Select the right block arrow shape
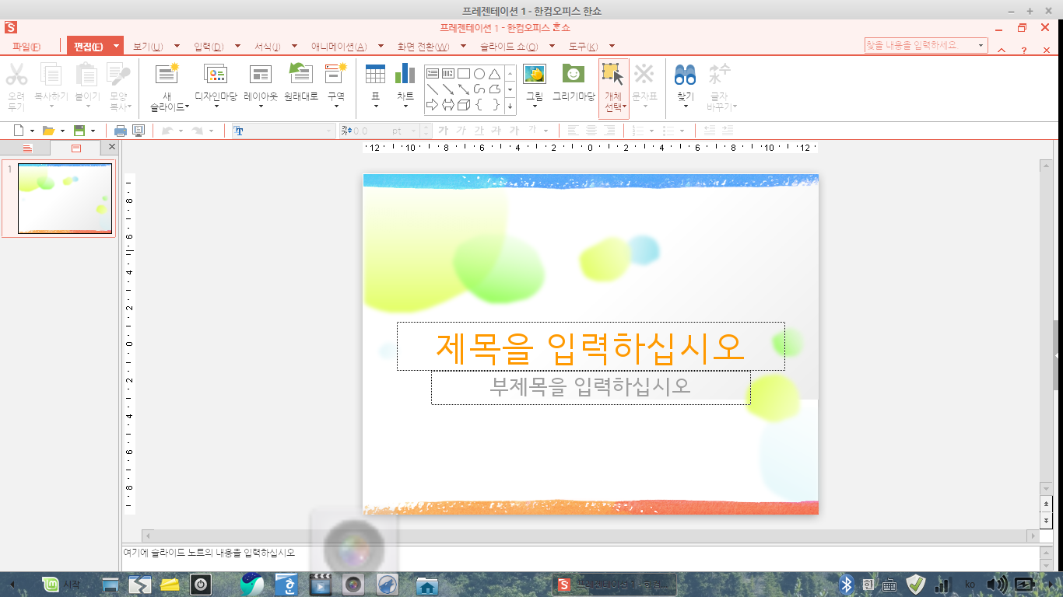1063x597 pixels. 433,105
